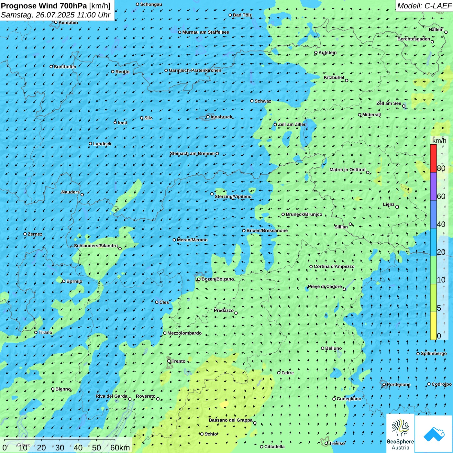Click the Schwaz town label
Viewport: 453px width, 453px height.
(x=263, y=101)
